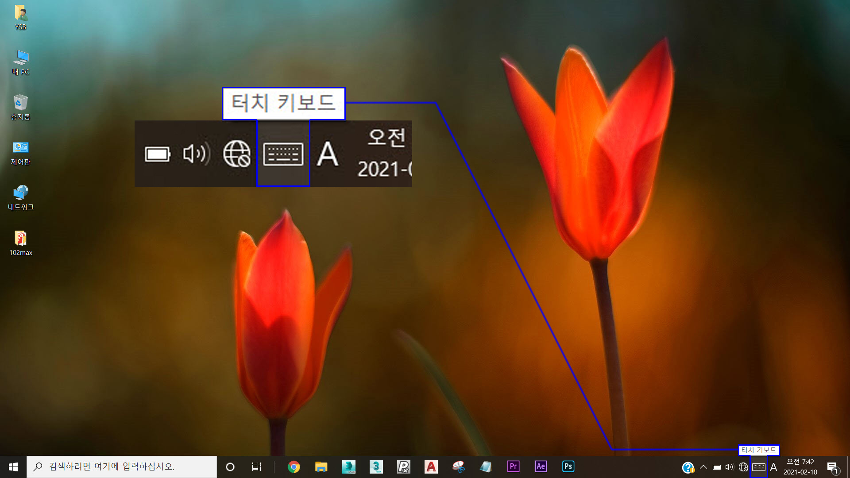Image resolution: width=850 pixels, height=478 pixels.
Task: Open the Notepad icon in taskbar
Action: pyautogui.click(x=486, y=467)
